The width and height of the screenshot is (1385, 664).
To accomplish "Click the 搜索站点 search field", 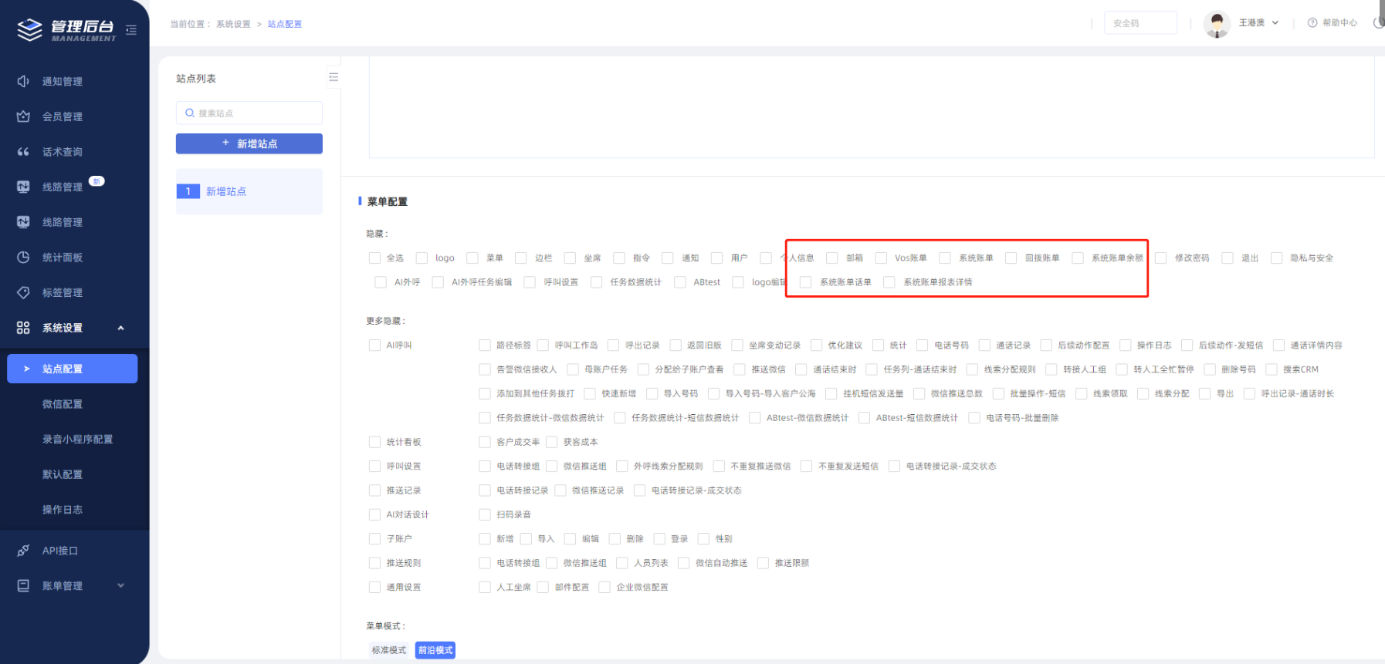I will [249, 113].
